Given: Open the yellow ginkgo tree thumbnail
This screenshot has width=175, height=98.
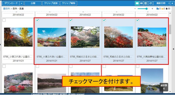Looking at the screenshot, I should click(18, 37).
